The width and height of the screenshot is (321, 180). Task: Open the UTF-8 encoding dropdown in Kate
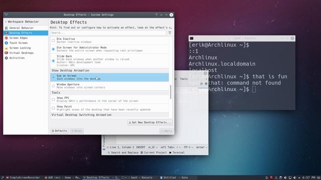click(189, 147)
